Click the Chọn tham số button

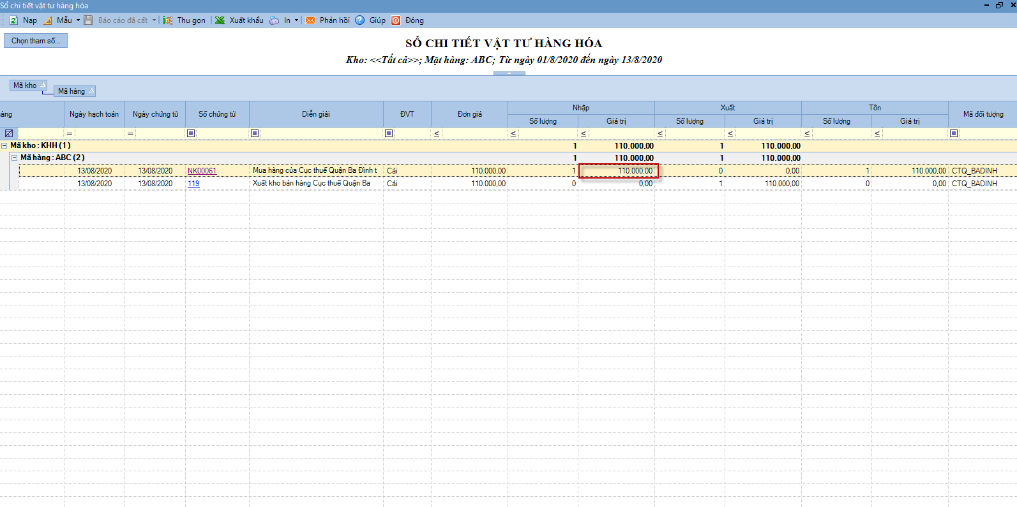tap(36, 41)
